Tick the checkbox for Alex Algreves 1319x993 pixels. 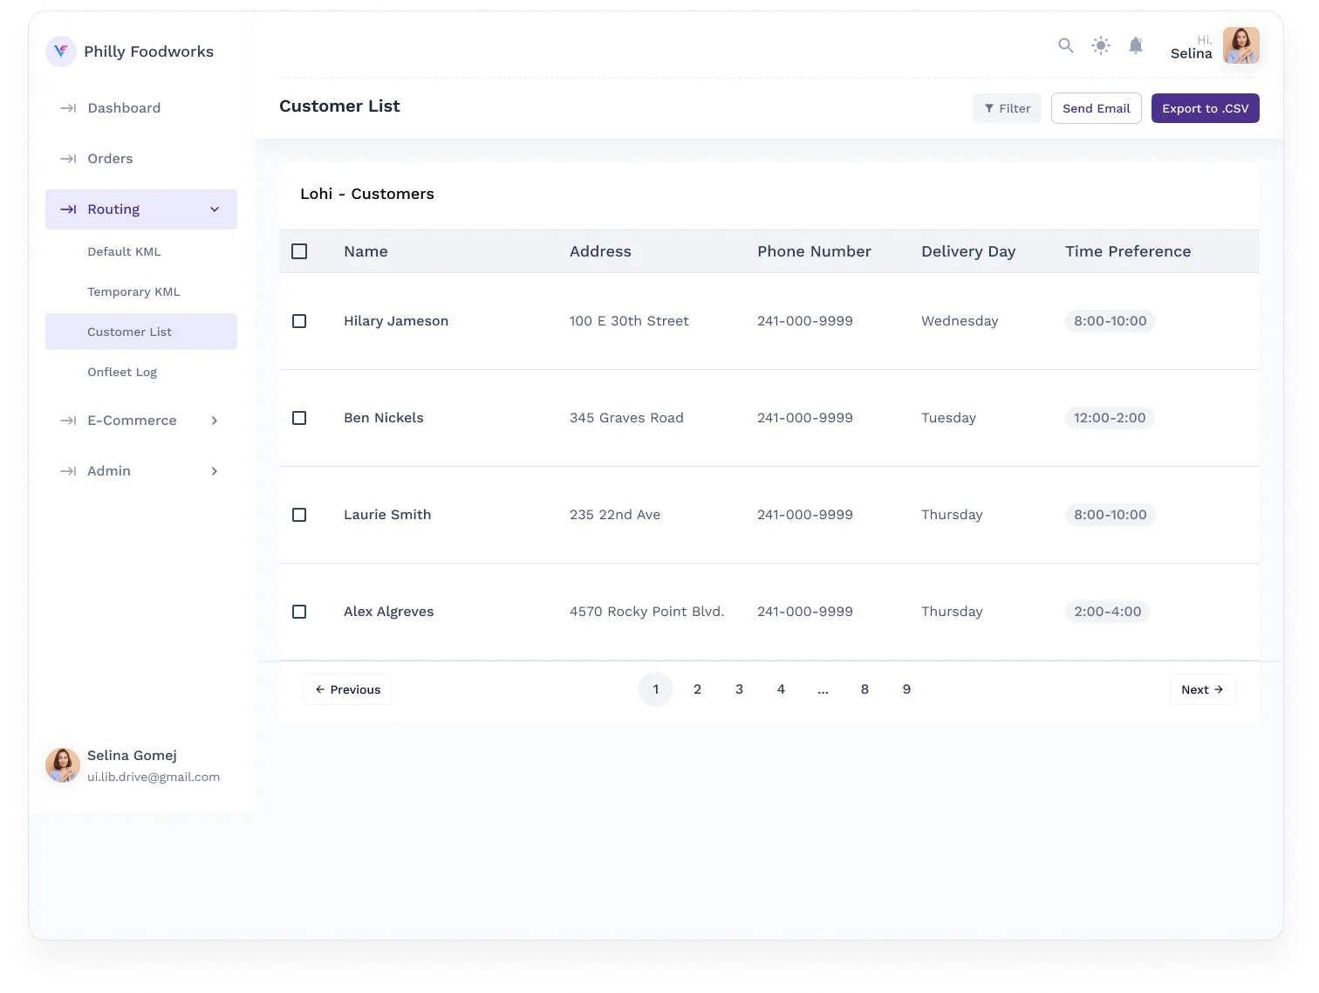(299, 612)
